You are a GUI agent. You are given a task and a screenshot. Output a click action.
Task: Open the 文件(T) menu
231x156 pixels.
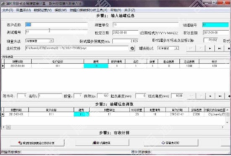click(x=8, y=10)
